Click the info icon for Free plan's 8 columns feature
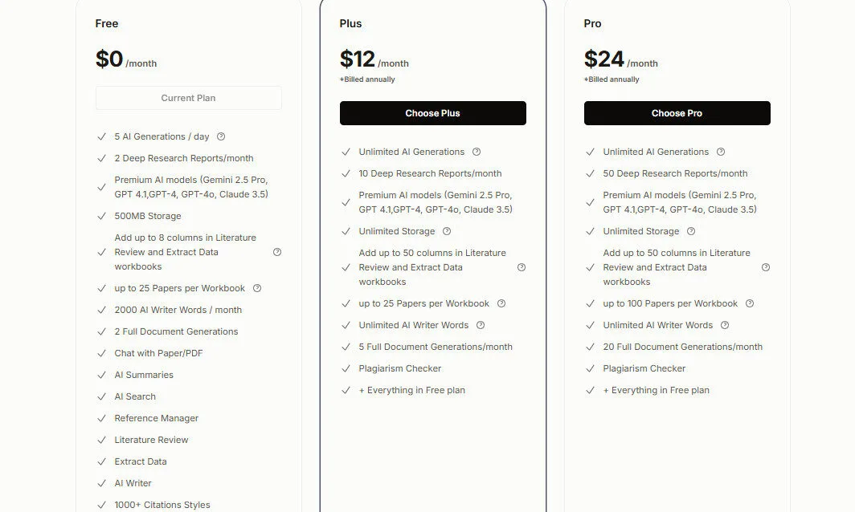This screenshot has height=512, width=855. (x=277, y=252)
